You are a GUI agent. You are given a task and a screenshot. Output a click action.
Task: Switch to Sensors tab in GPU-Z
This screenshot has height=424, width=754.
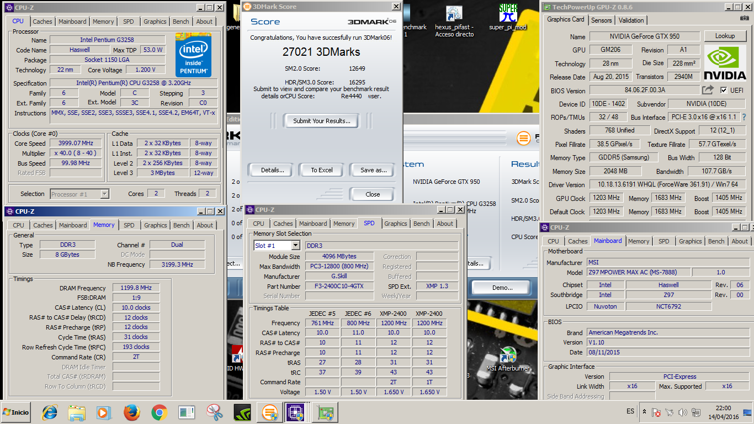pos(601,20)
